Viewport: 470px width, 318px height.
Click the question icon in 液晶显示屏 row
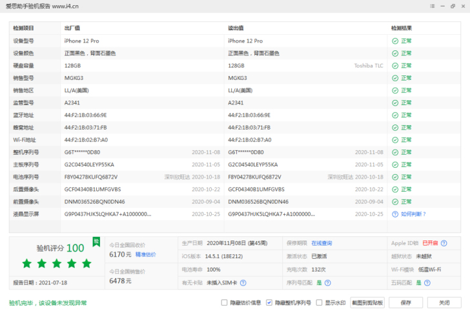(395, 214)
